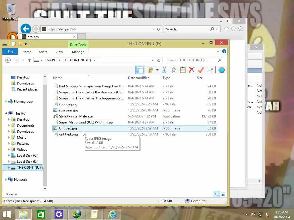Click the browser Back button in Internet Explorer
The image size is (294, 220).
coord(26,29)
